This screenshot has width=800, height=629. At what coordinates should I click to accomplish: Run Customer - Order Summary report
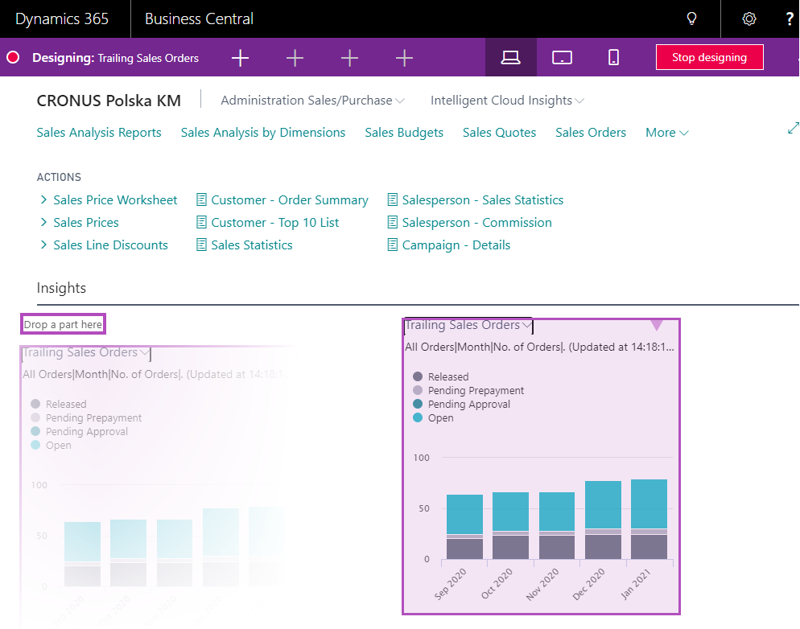tap(289, 199)
